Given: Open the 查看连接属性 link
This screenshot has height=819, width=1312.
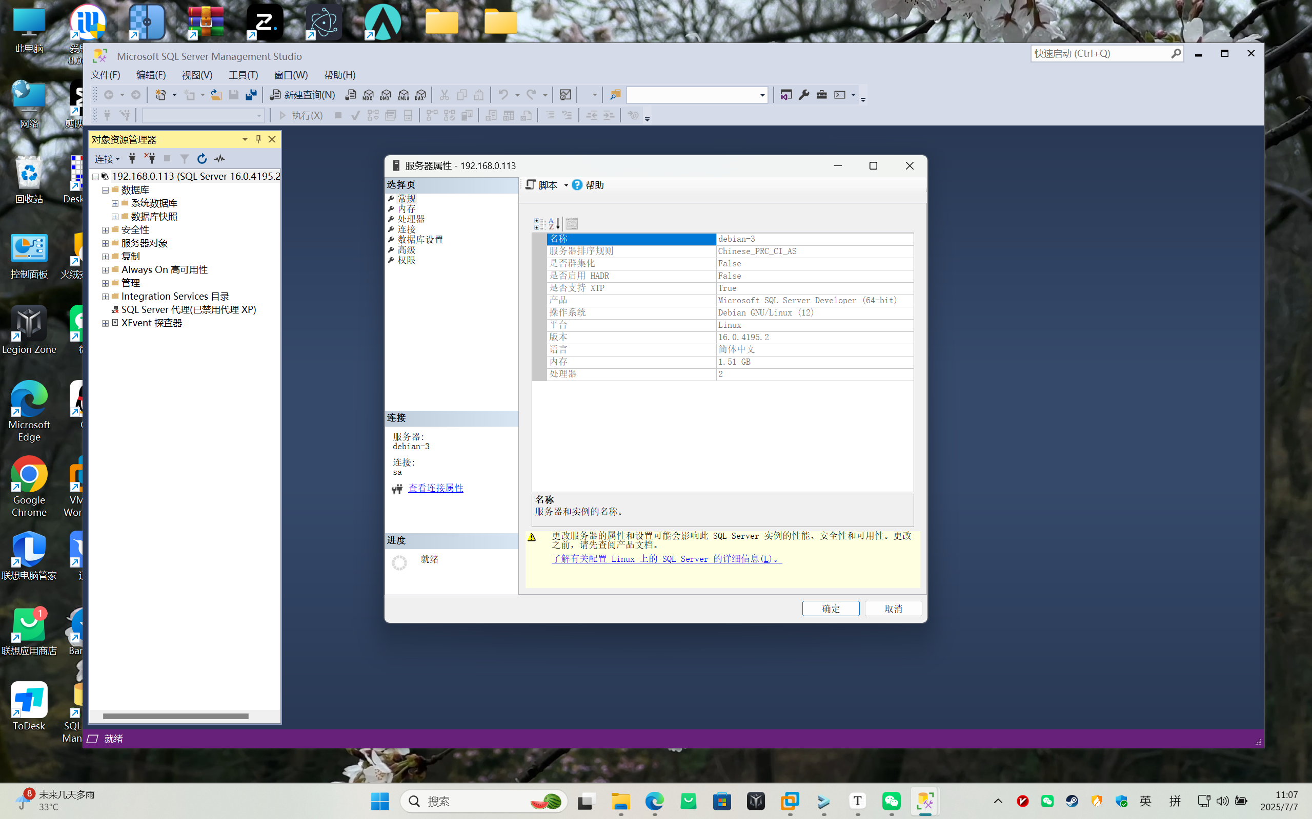Looking at the screenshot, I should tap(435, 488).
